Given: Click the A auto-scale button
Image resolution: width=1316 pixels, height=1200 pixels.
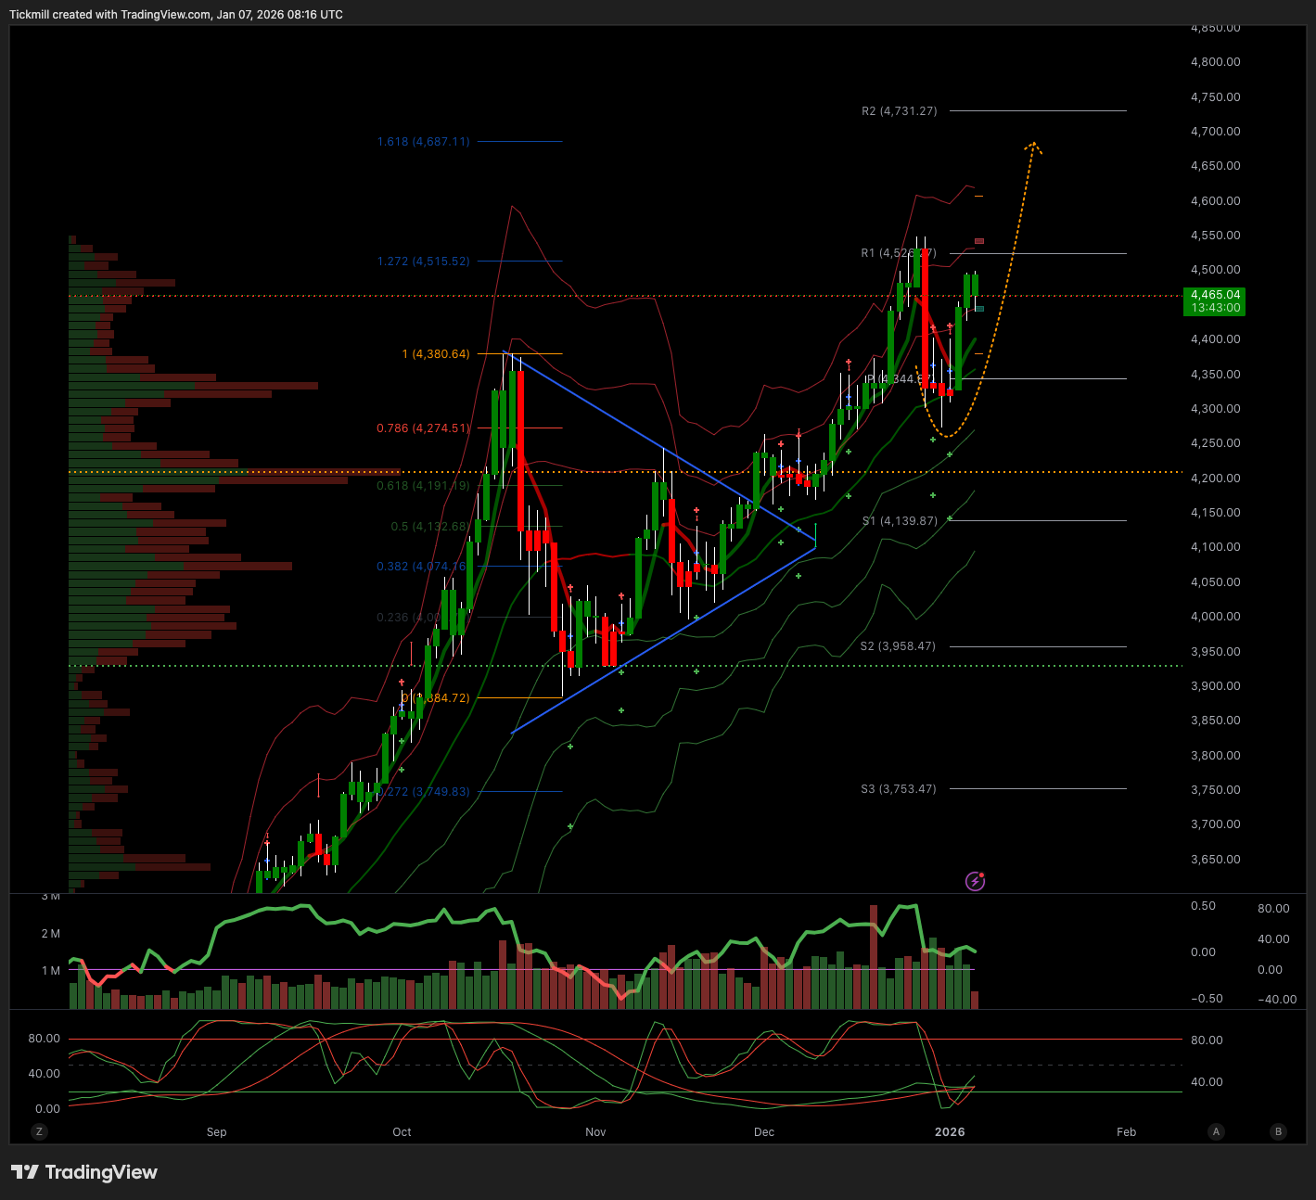Looking at the screenshot, I should [1216, 1131].
